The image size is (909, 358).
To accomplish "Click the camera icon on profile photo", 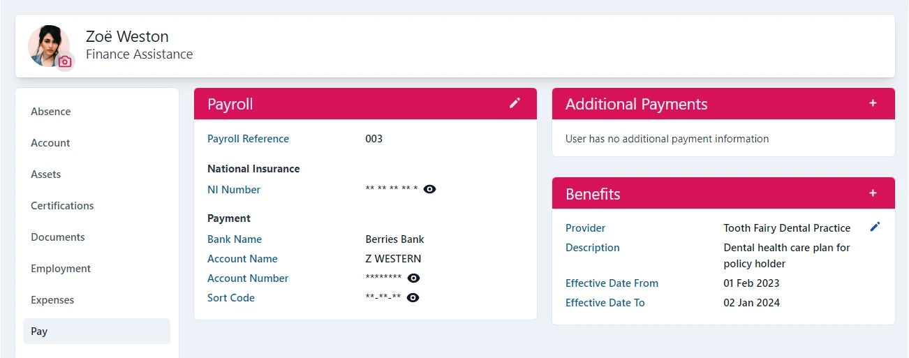I will 65,62.
